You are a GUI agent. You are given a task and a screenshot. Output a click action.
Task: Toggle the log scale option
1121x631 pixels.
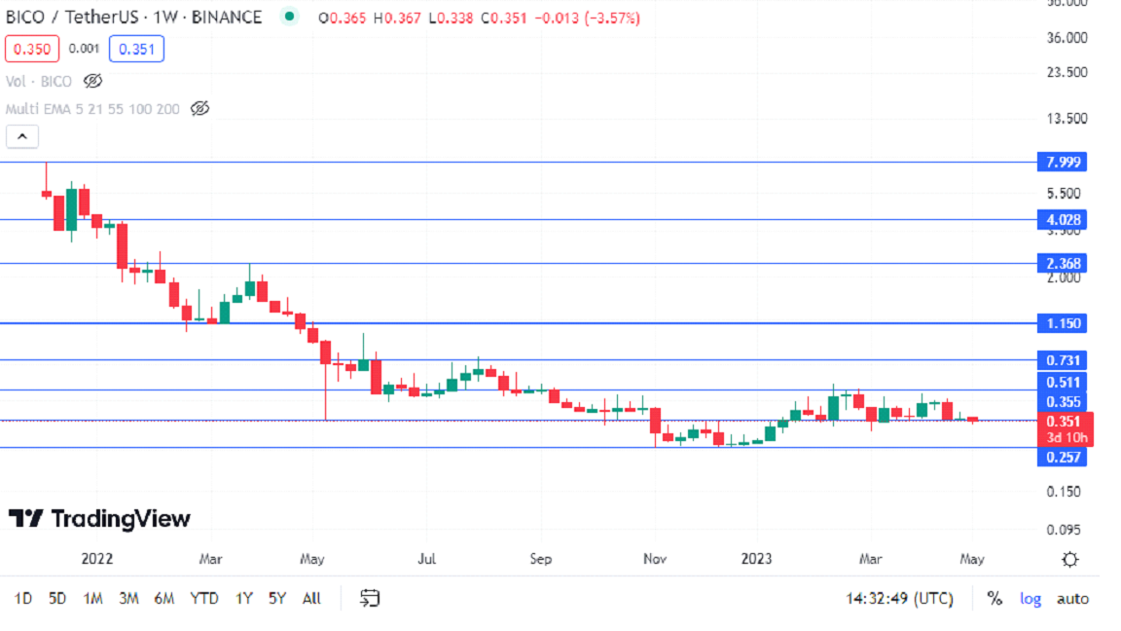pyautogui.click(x=1031, y=599)
